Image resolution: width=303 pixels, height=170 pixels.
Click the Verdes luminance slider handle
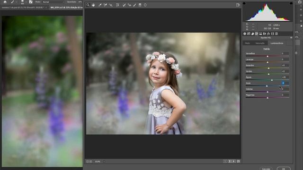268,74
